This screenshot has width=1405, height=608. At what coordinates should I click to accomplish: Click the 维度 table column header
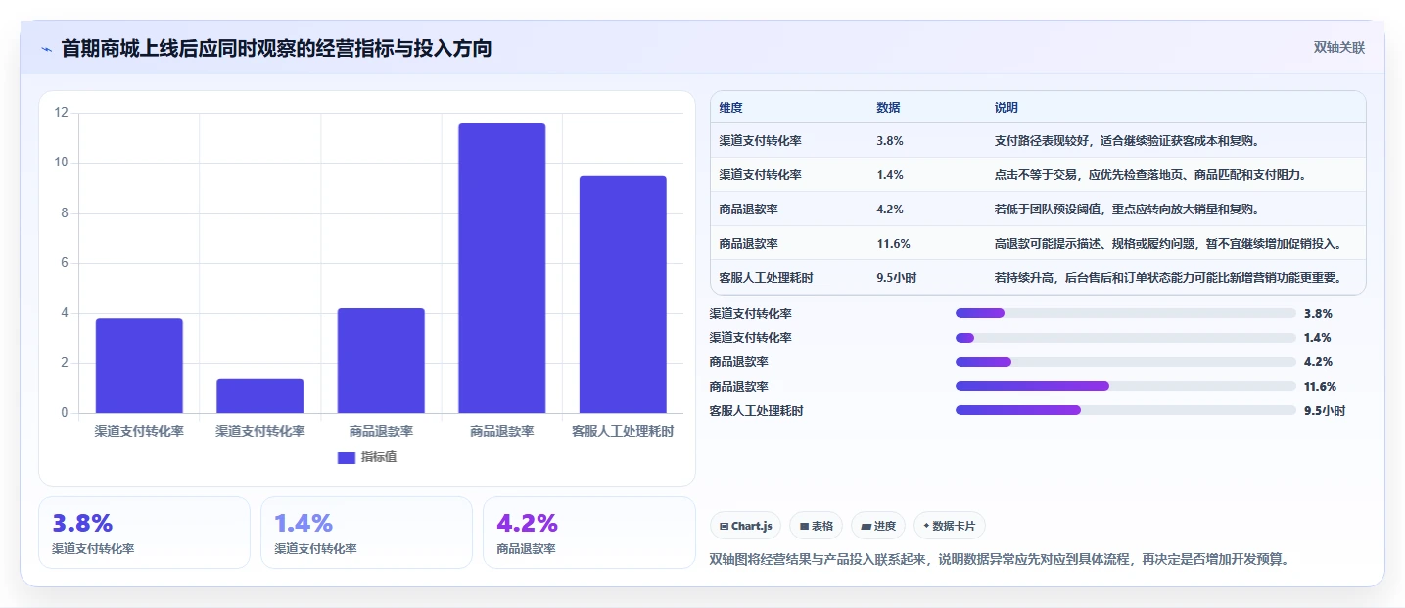click(x=730, y=107)
